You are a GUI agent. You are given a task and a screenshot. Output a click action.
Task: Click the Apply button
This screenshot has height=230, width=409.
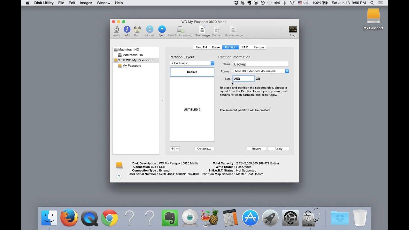(279, 149)
